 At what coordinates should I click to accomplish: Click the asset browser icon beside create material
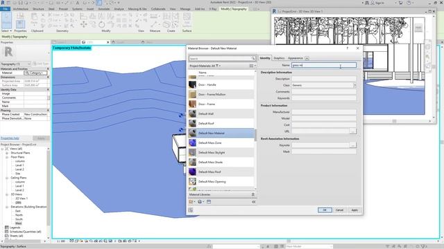[209, 202]
